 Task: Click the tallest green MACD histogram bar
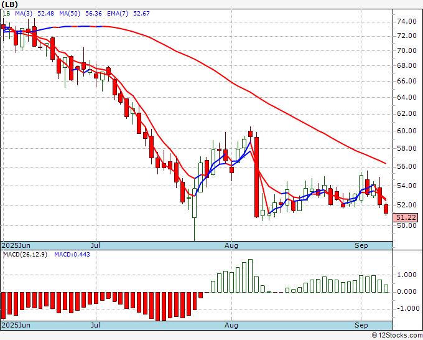[250, 276]
